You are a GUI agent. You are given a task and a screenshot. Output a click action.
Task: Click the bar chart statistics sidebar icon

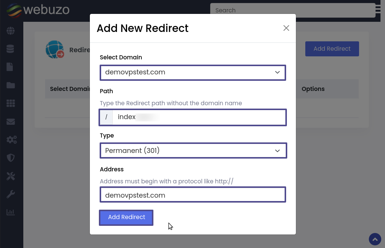11,212
